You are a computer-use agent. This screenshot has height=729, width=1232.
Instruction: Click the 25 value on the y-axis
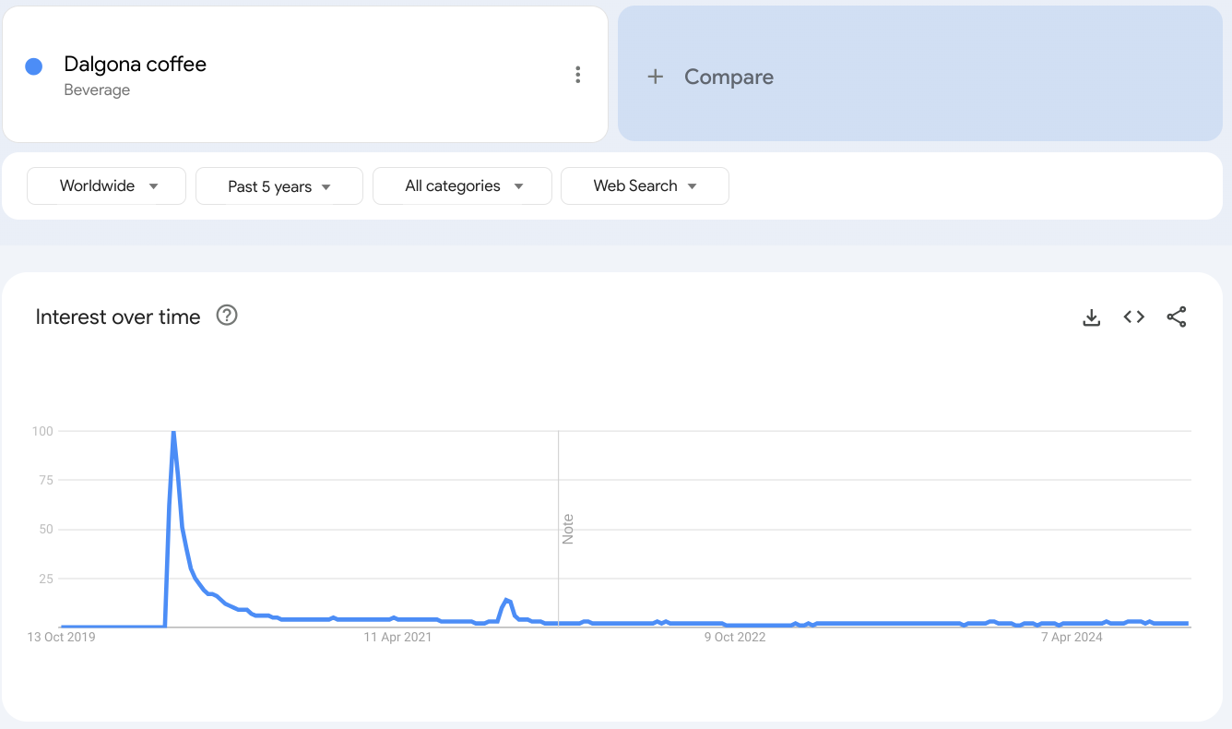46,579
